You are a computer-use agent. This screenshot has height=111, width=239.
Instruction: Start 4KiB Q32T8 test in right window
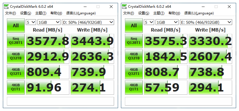(134, 57)
